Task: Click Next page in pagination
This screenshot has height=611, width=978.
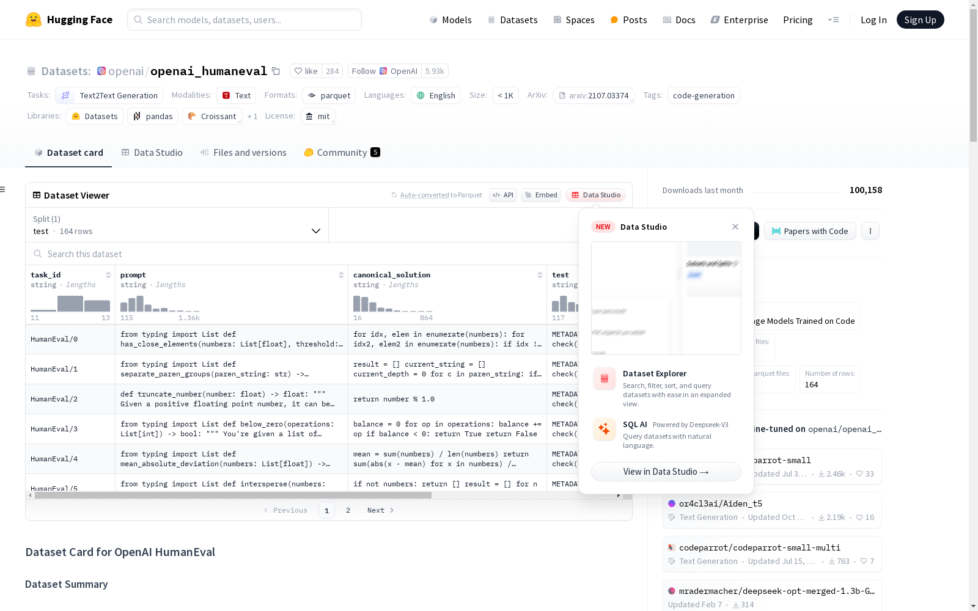Action: [x=380, y=510]
